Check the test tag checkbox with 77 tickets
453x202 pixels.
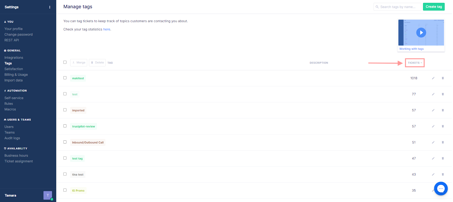point(65,94)
